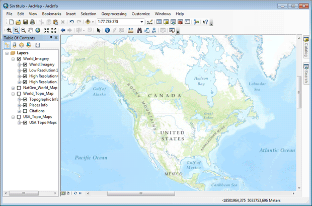Expand the Citations sublayer
This screenshot has height=206, width=312.
[19, 111]
